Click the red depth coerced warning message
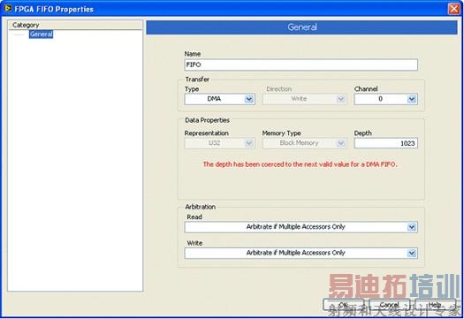Image resolution: width=464 pixels, height=319 pixels. click(x=300, y=164)
